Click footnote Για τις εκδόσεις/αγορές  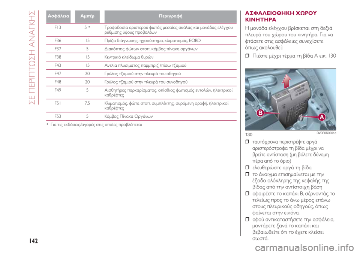pos(96,125)
